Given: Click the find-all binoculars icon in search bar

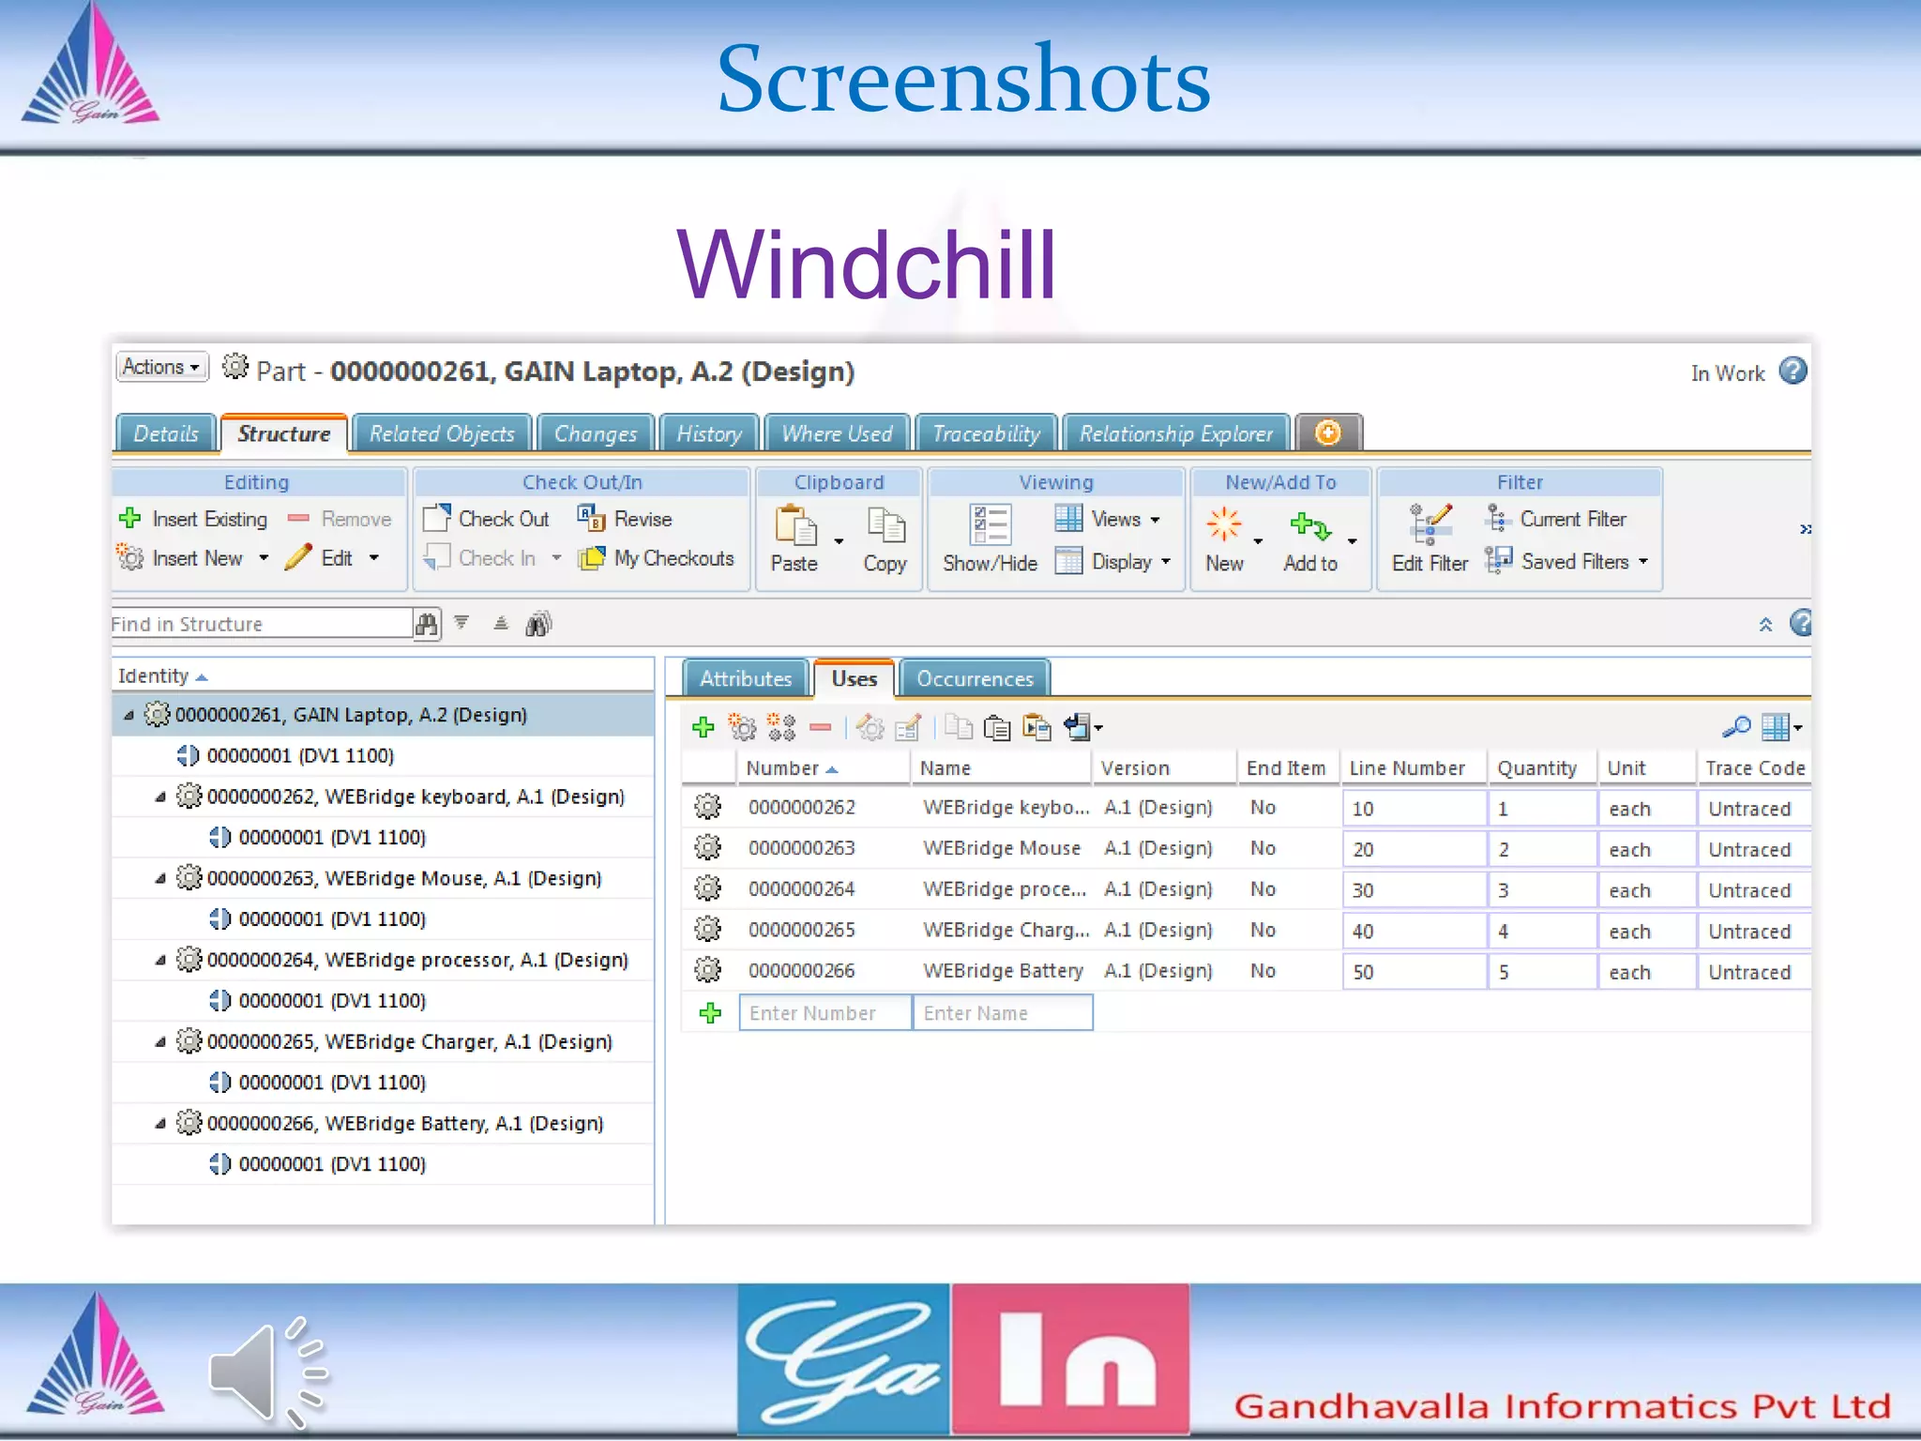Looking at the screenshot, I should click(x=538, y=624).
